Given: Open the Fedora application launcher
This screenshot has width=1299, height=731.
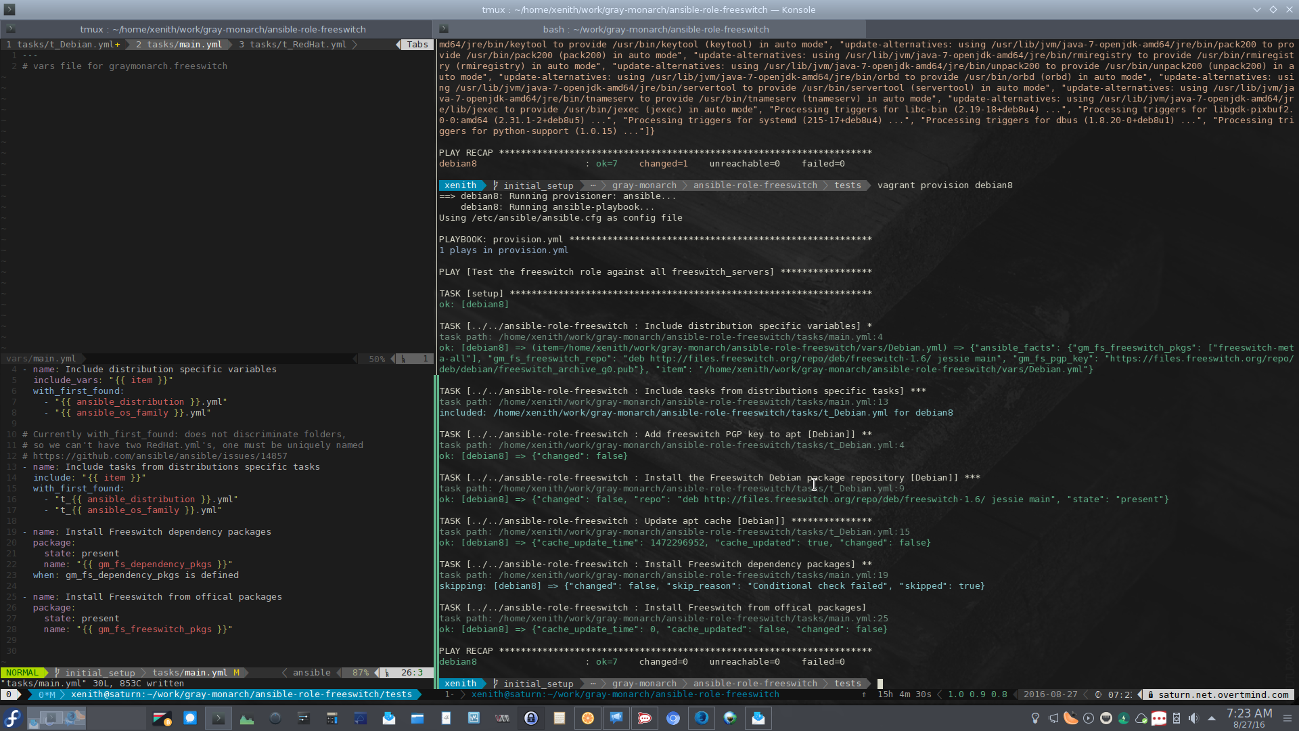Looking at the screenshot, I should click(x=13, y=718).
